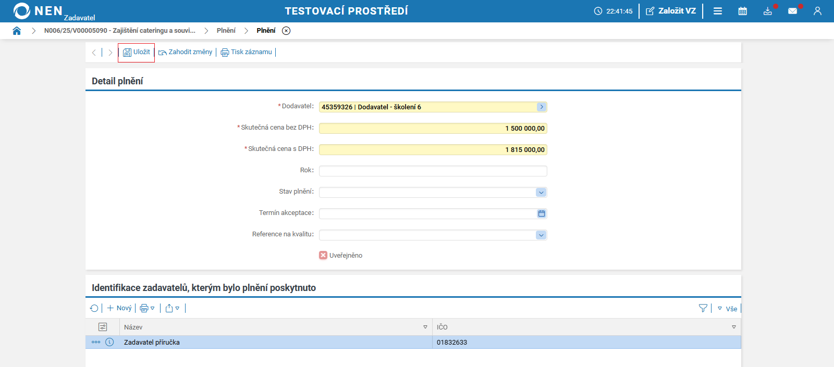Open the print dropdown in the list toolbar

coord(148,308)
